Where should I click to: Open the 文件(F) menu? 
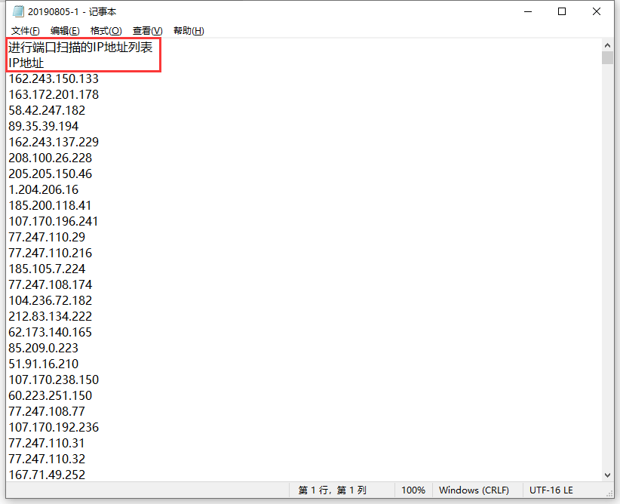(25, 31)
